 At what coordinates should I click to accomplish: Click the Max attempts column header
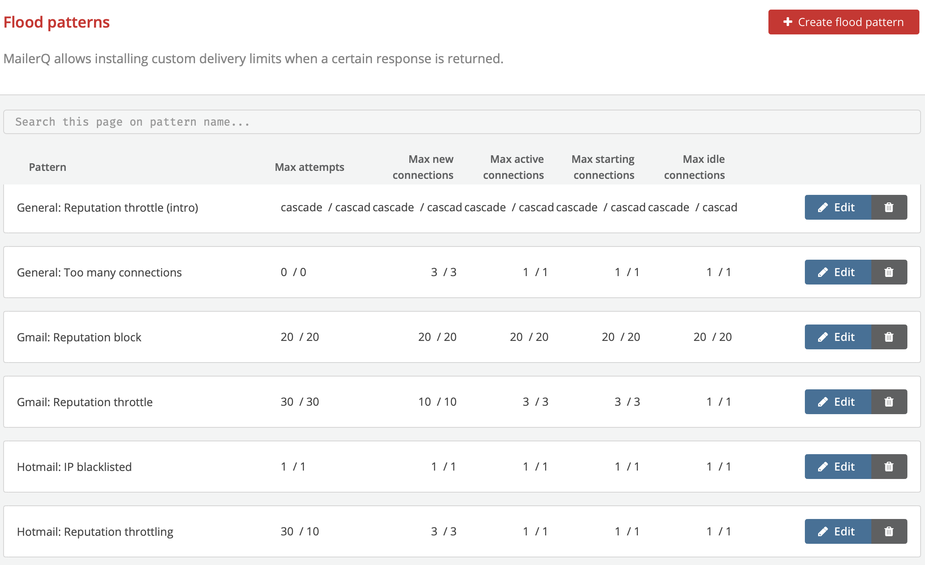point(309,167)
